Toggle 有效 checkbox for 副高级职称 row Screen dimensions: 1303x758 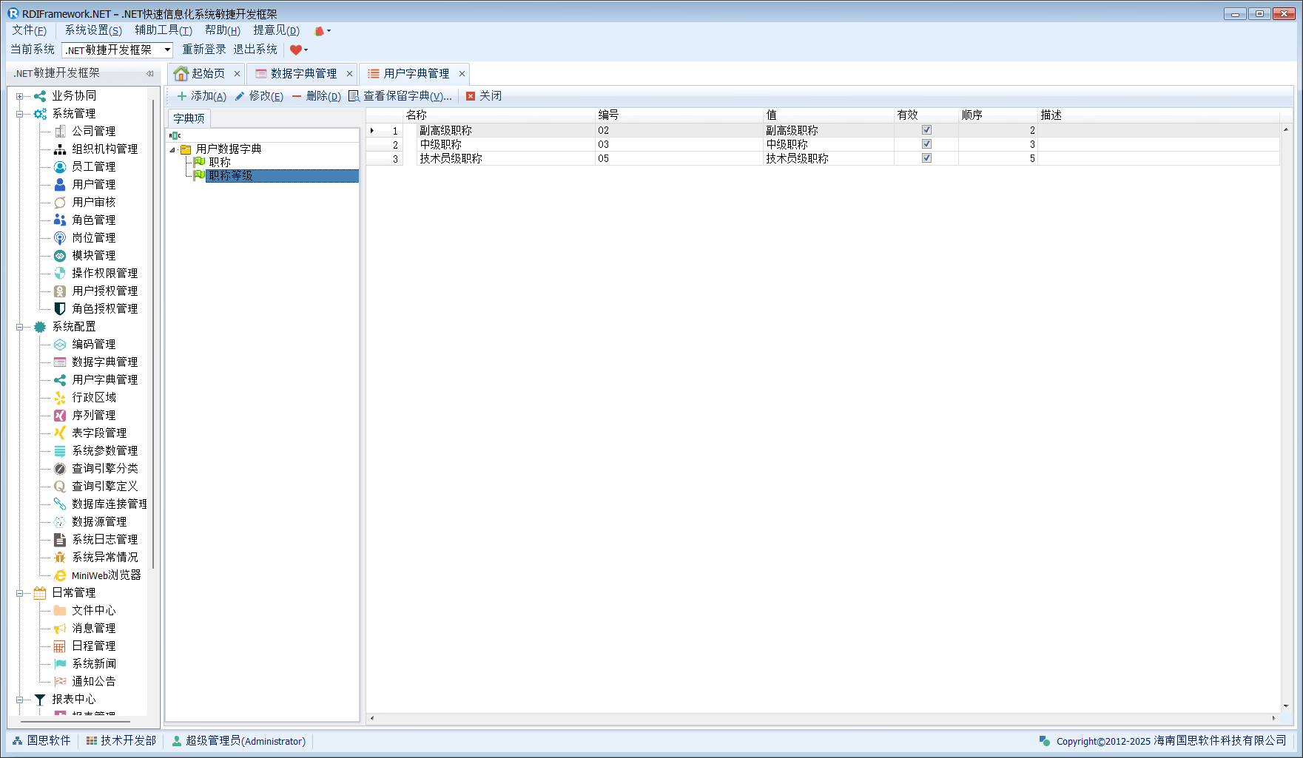tap(926, 130)
